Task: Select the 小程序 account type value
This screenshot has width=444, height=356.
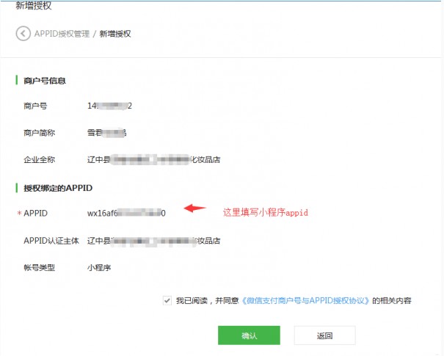Action: pyautogui.click(x=99, y=268)
